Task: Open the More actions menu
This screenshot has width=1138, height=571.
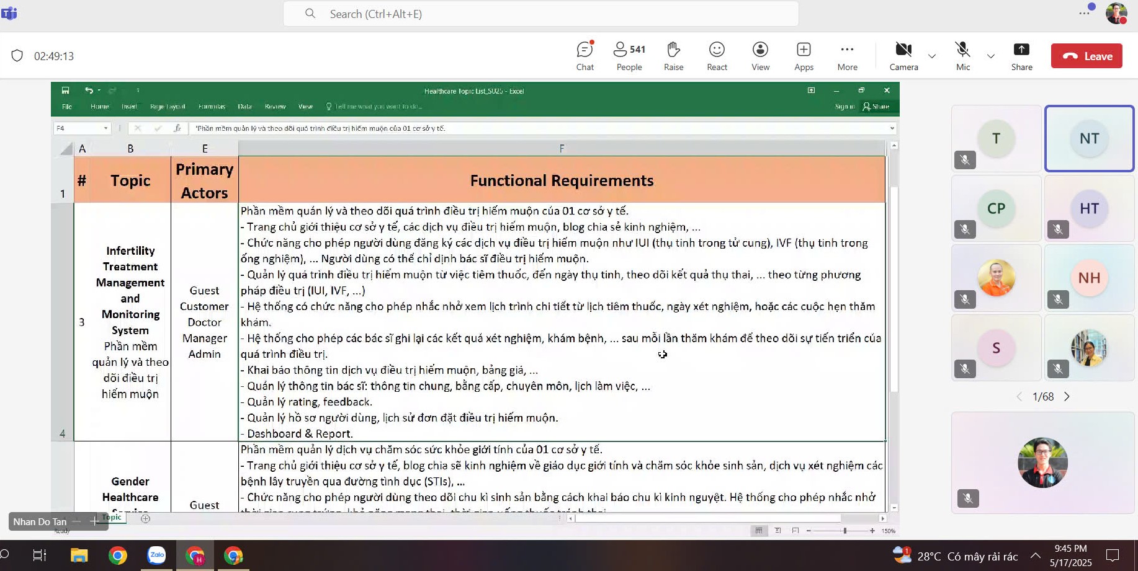Action: (847, 56)
